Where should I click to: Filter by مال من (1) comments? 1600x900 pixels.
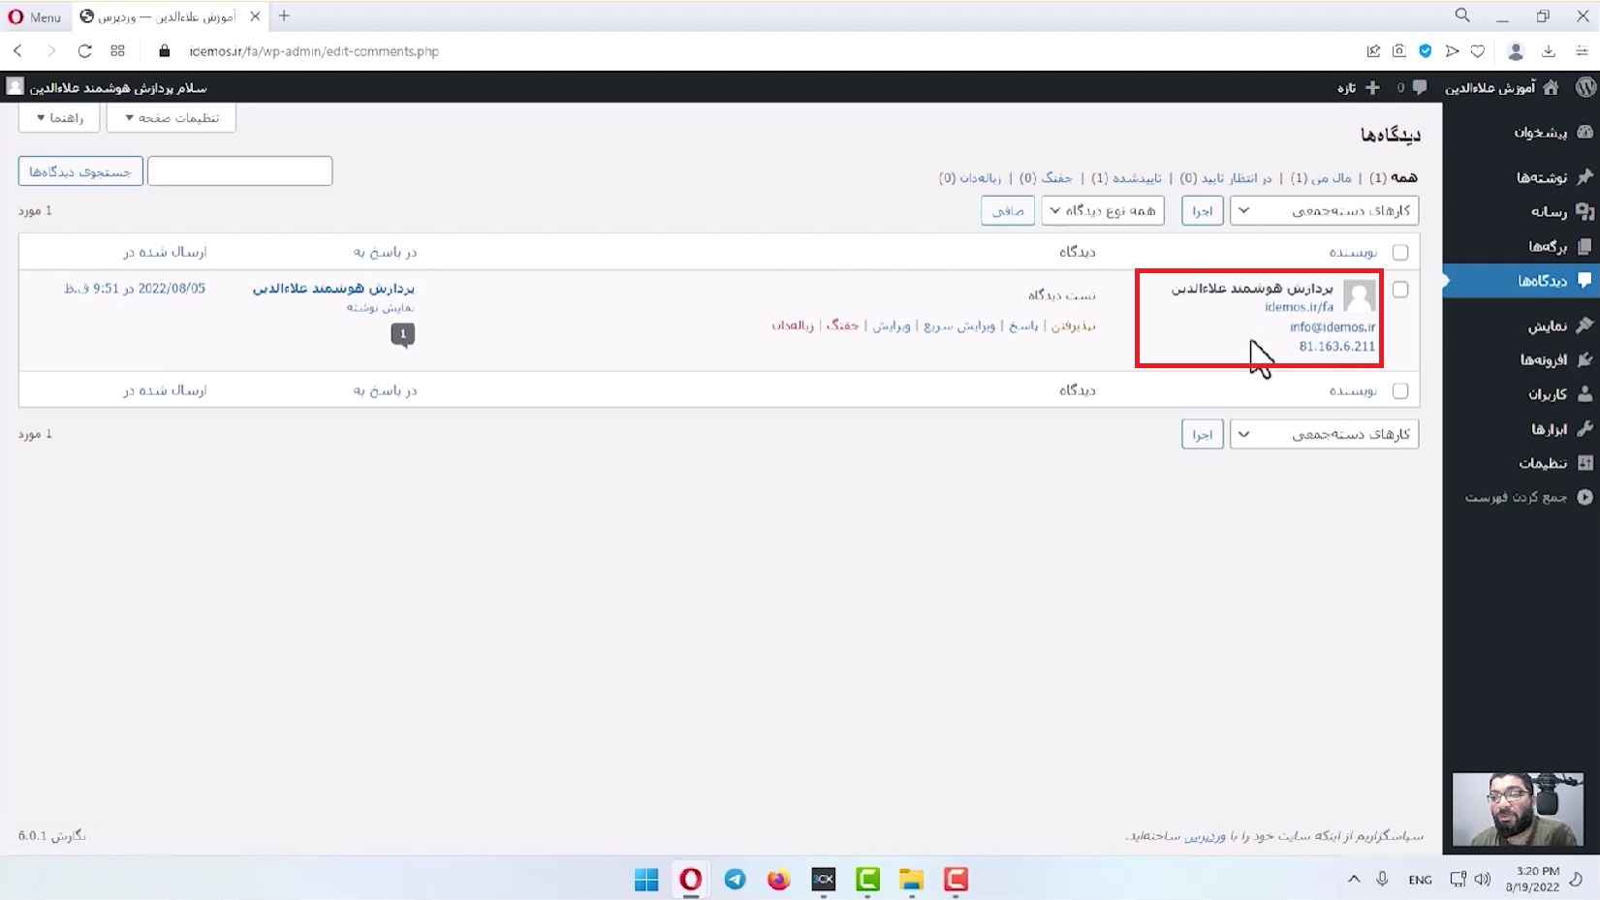(x=1321, y=177)
